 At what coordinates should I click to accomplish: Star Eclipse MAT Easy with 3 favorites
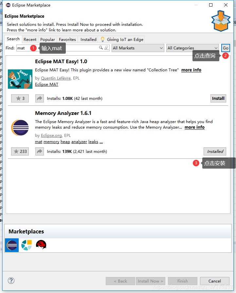pos(20,98)
